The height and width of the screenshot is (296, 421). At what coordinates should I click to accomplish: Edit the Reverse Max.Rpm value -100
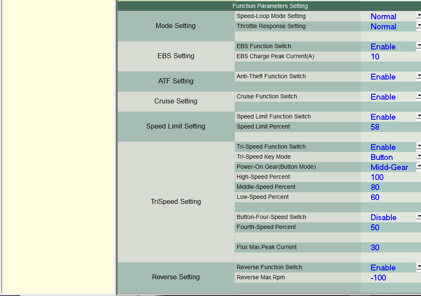pos(390,278)
